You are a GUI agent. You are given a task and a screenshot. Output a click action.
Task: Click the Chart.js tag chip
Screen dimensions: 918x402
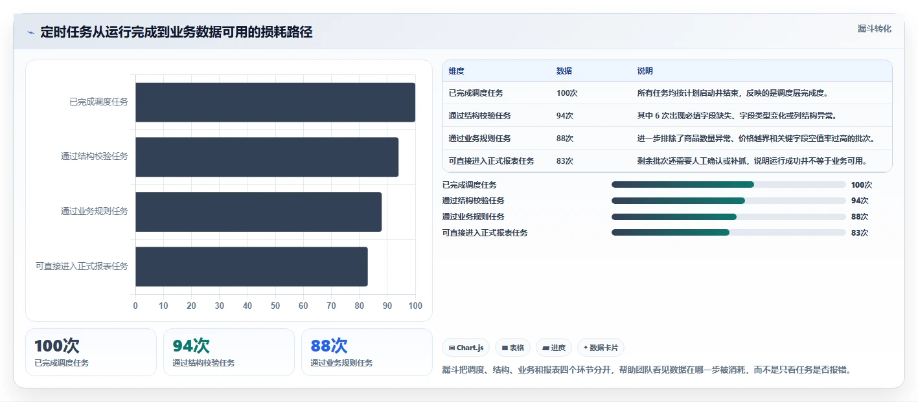[466, 348]
